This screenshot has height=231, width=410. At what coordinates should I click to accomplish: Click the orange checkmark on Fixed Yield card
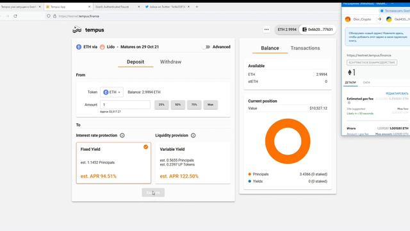tap(145, 147)
